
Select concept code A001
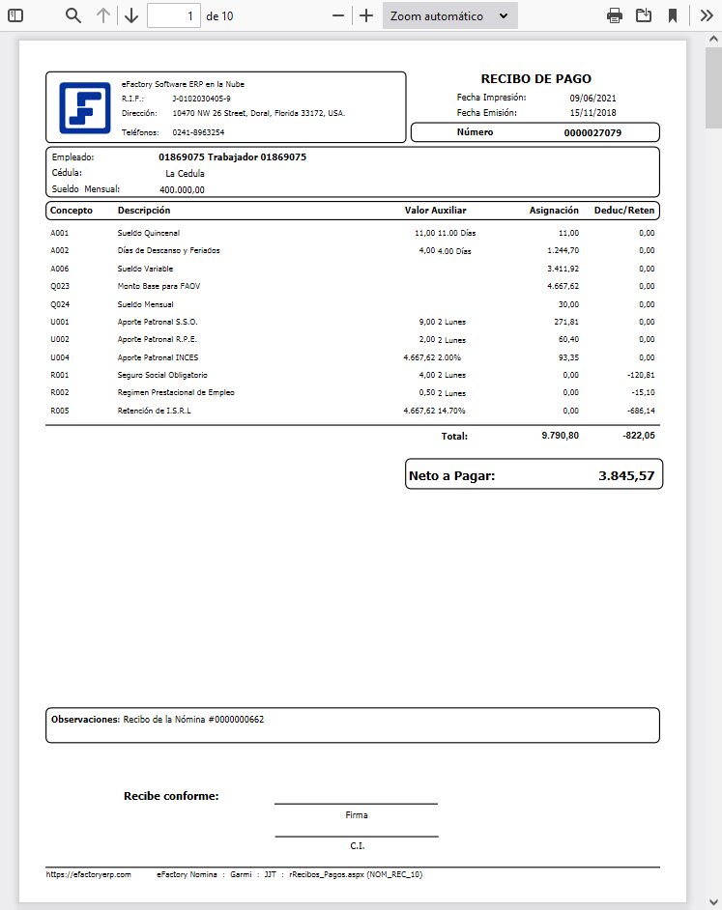point(59,234)
